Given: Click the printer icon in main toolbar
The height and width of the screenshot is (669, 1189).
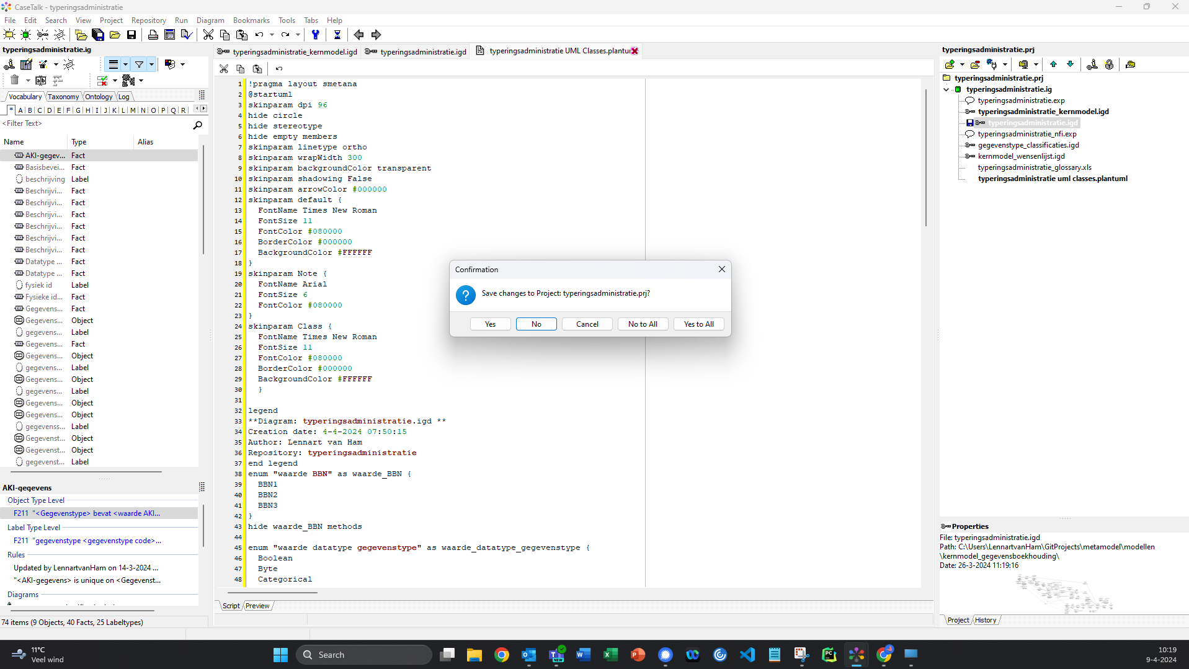Looking at the screenshot, I should click(153, 35).
